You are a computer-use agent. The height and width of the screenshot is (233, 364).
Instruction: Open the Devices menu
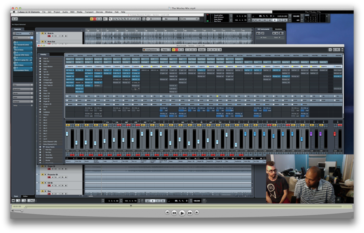point(99,12)
